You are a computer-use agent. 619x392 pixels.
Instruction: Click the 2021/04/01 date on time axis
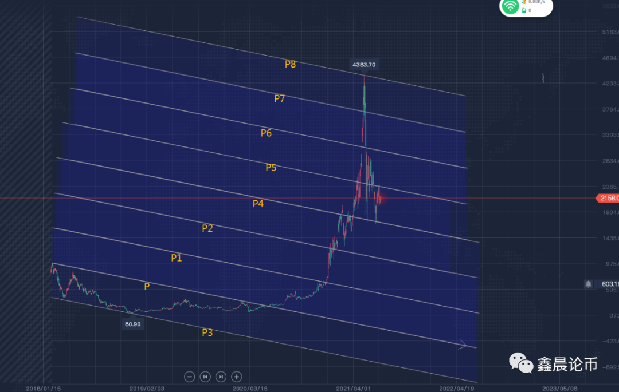pos(353,389)
